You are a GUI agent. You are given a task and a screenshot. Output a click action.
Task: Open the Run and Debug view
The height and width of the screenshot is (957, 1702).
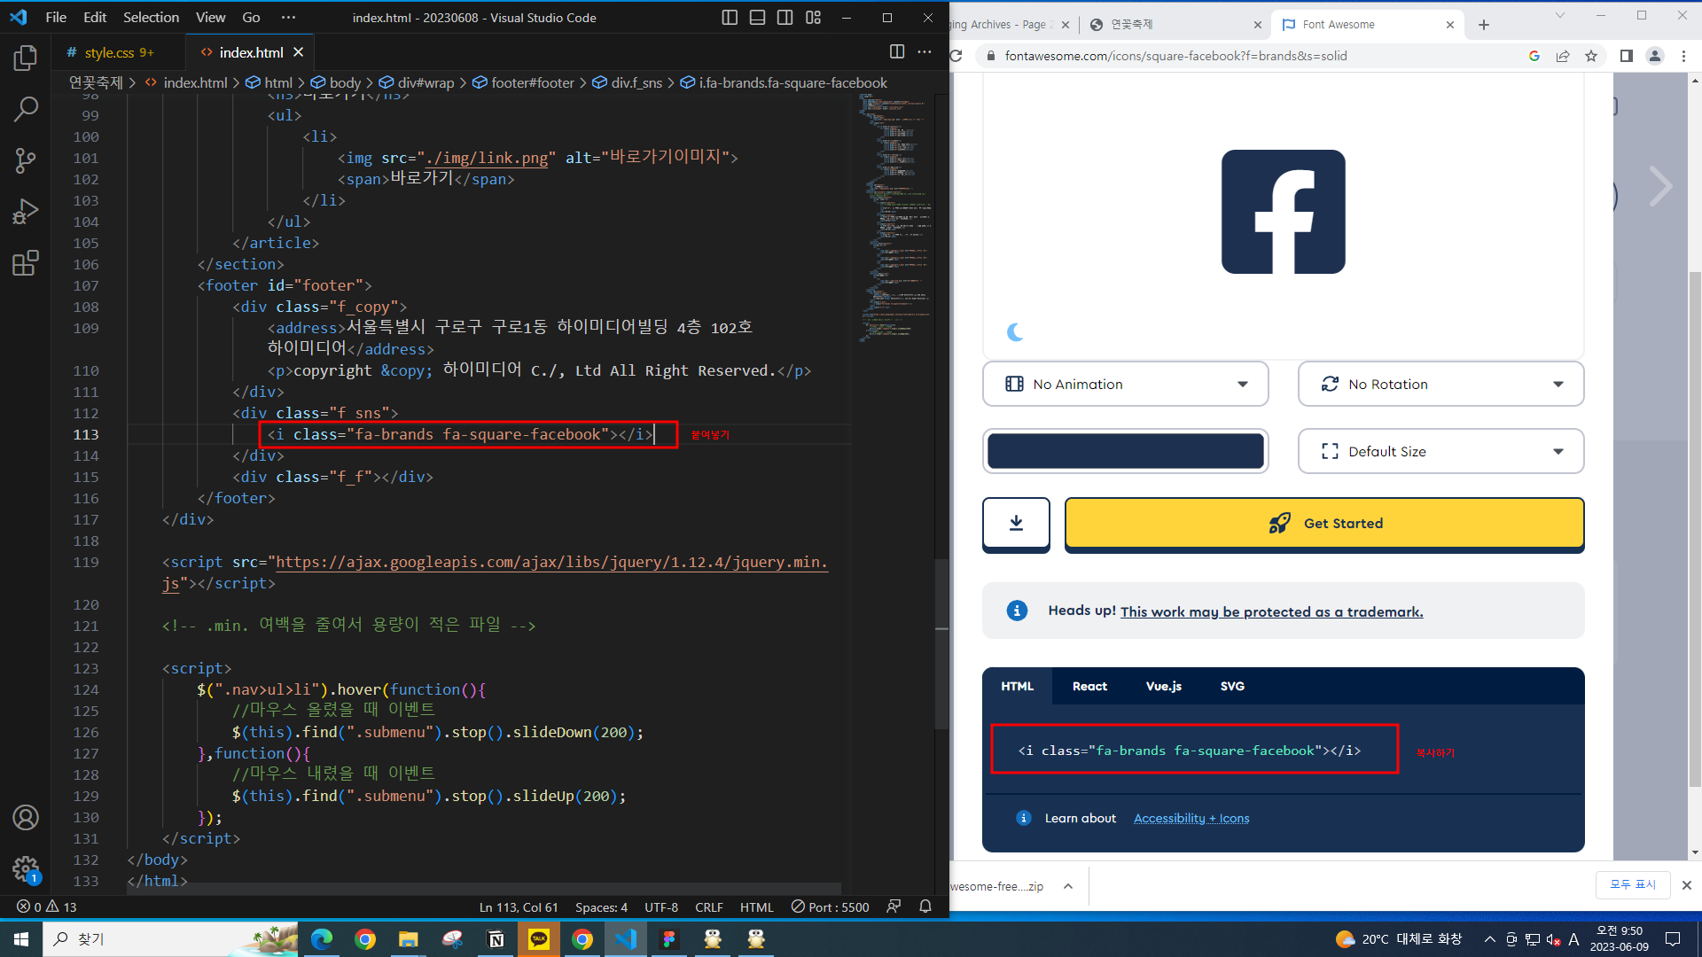(26, 212)
